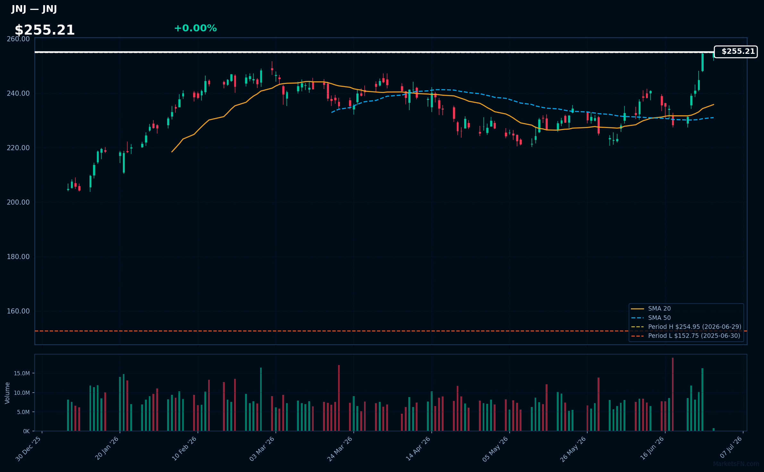
Task: Click the 20 Jan '26 date label
Action: (107, 448)
